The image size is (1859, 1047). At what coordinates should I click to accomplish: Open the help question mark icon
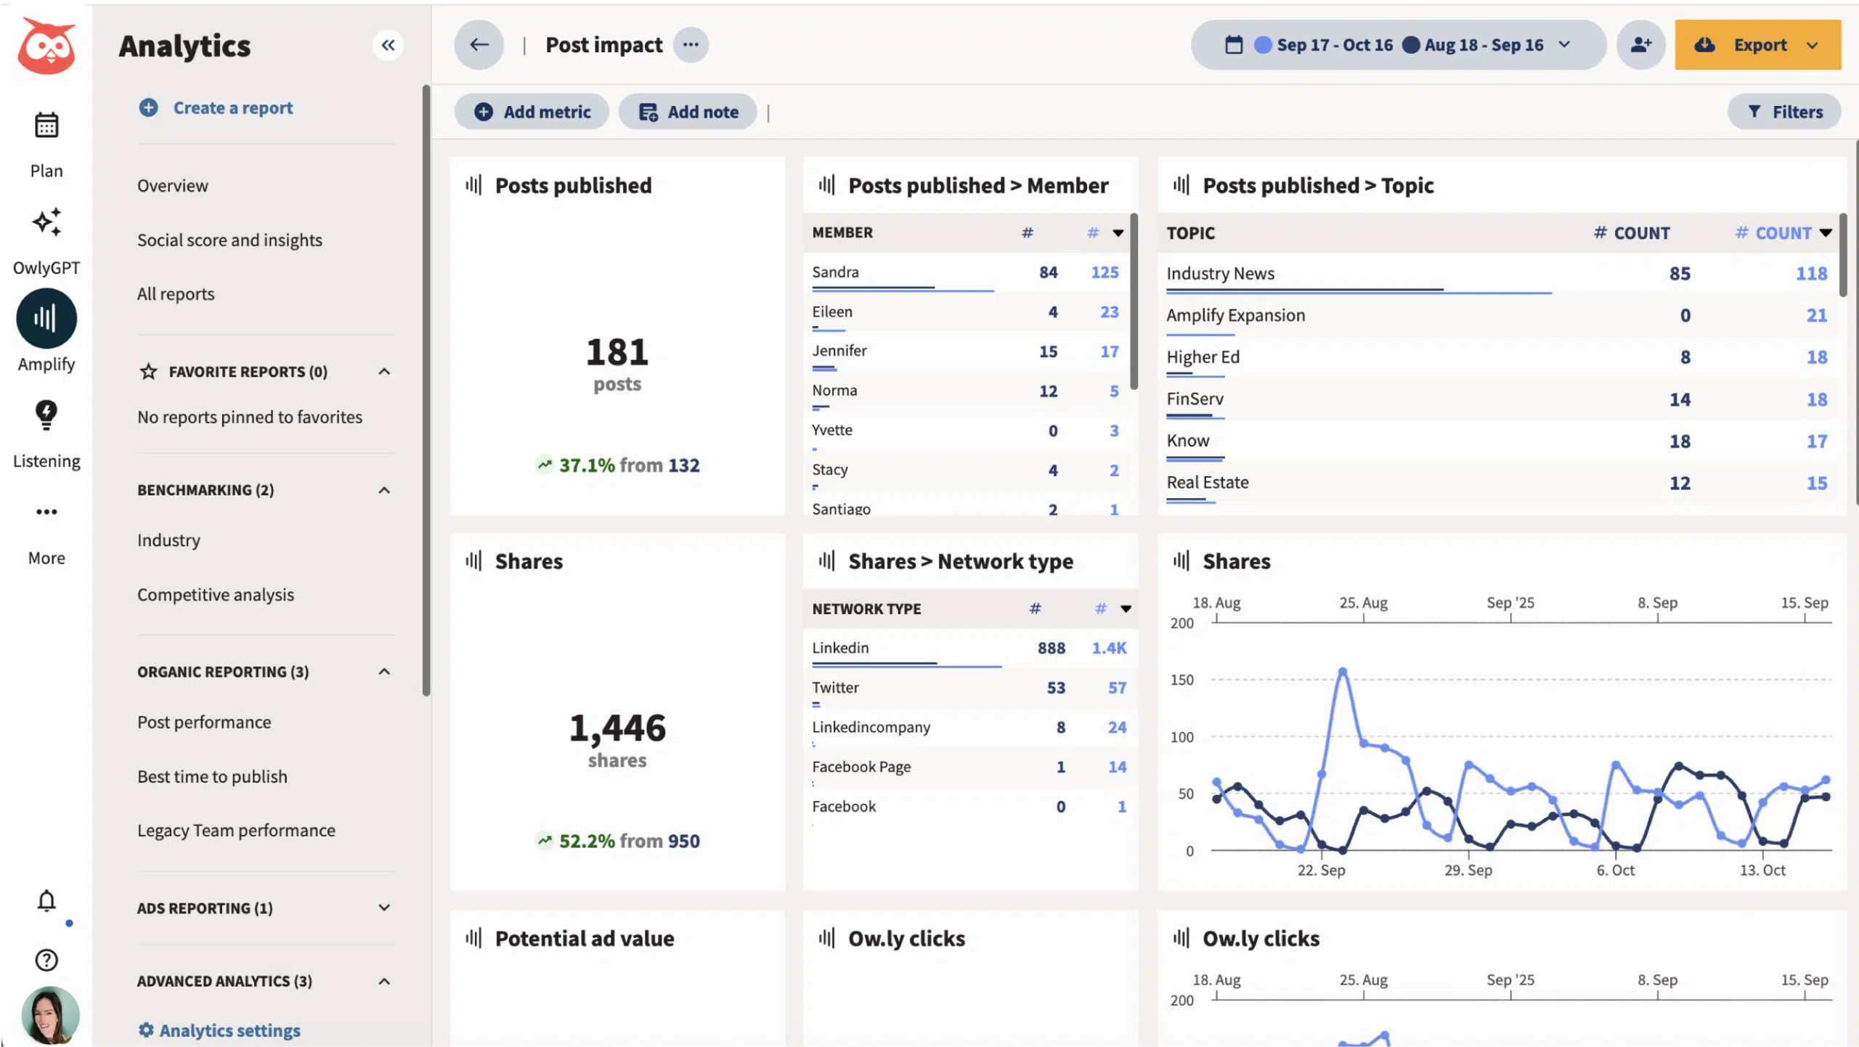click(46, 960)
